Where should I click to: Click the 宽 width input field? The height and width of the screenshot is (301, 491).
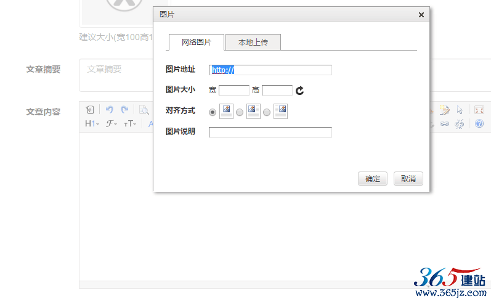(234, 90)
